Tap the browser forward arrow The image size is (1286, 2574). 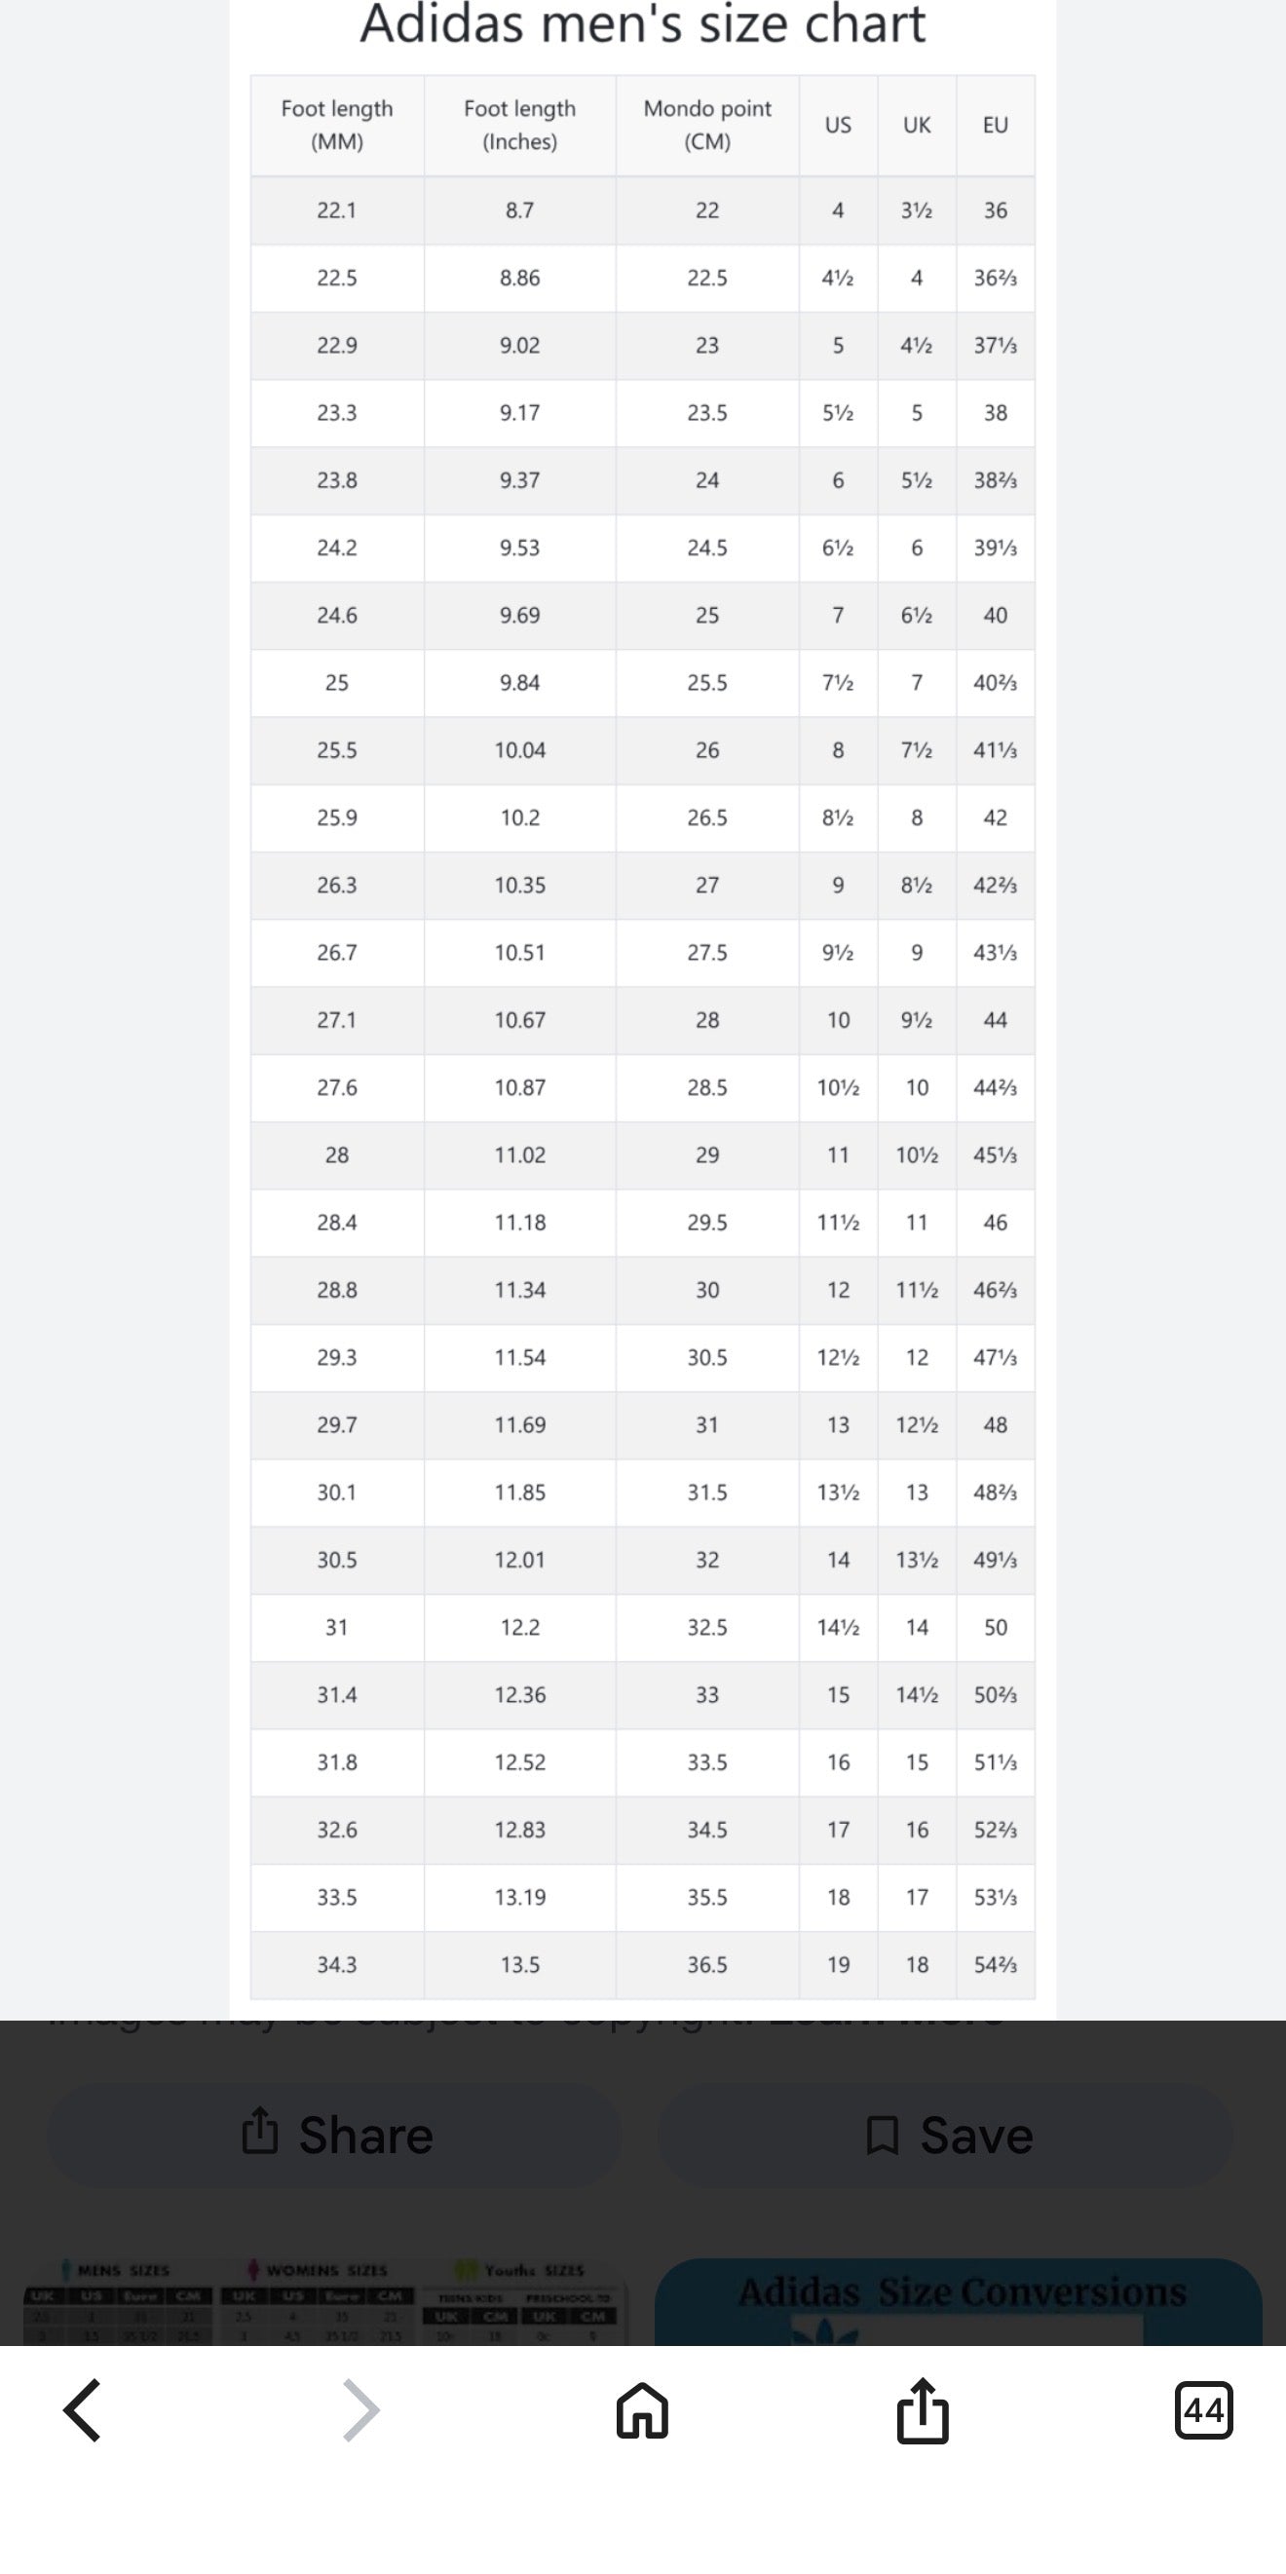coord(360,2410)
